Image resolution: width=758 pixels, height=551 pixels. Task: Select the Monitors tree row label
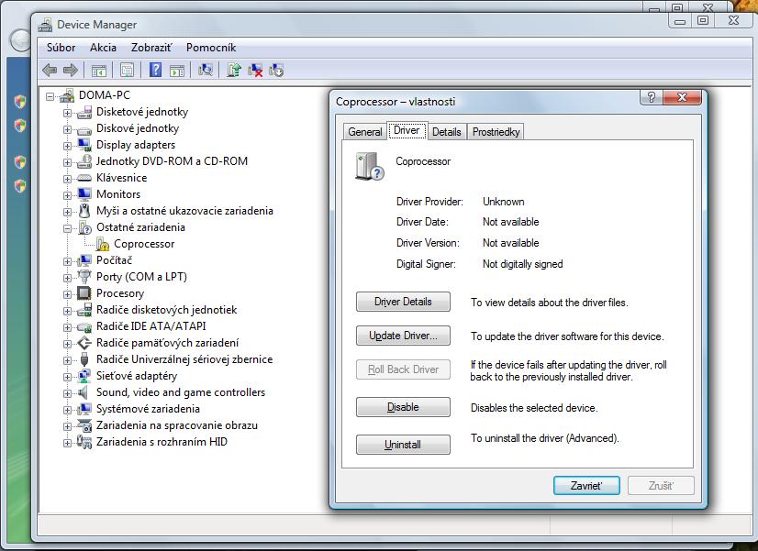118,194
